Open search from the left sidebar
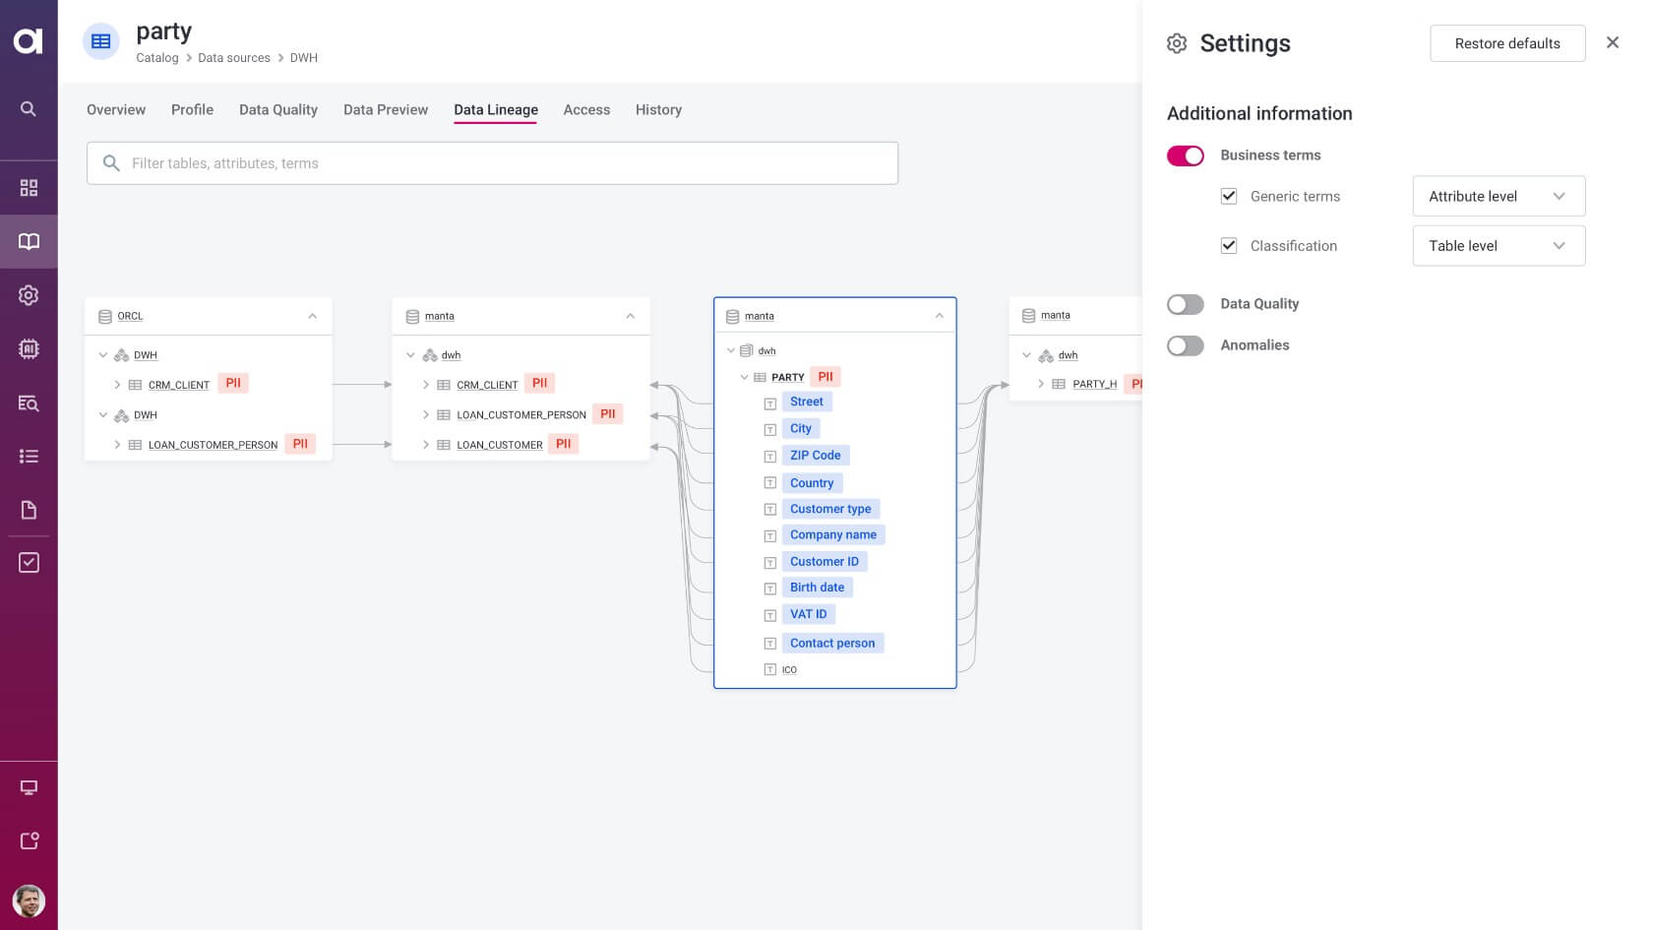Image resolution: width=1653 pixels, height=930 pixels. [29, 108]
